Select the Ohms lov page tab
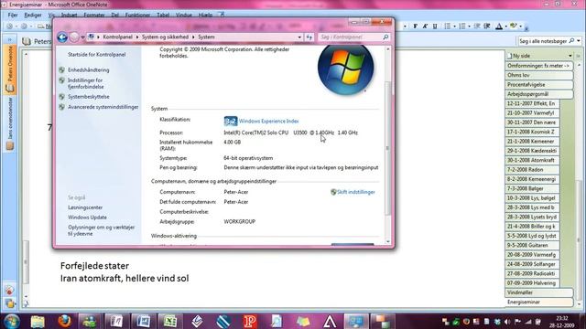Image resolution: width=586 pixels, height=329 pixels. (539, 75)
